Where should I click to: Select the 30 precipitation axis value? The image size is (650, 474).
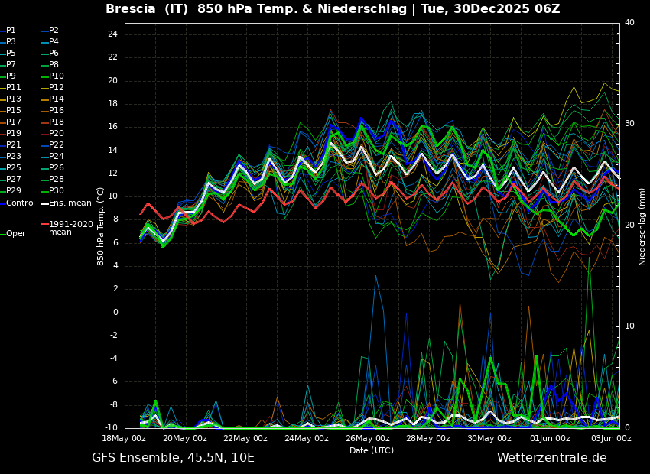(x=629, y=124)
